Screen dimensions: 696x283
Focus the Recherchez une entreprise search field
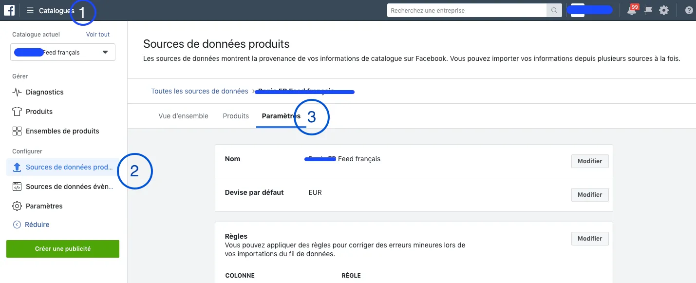[467, 10]
